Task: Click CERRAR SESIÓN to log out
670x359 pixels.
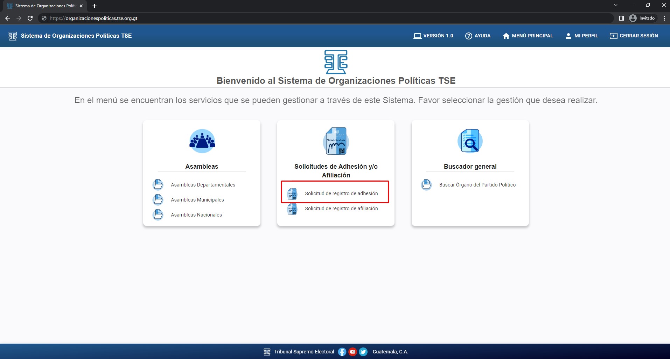Action: [x=634, y=36]
